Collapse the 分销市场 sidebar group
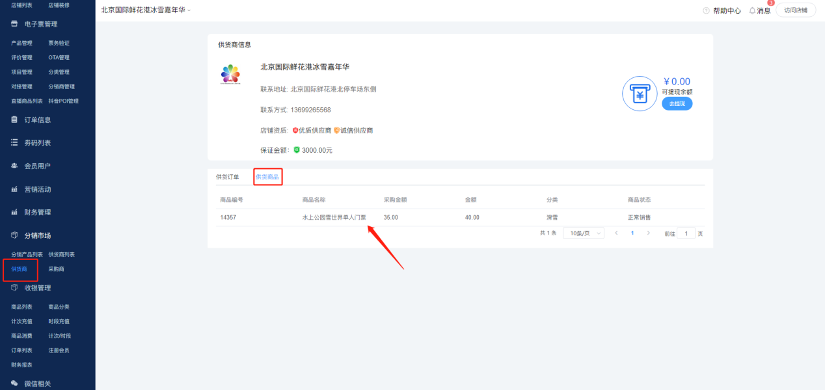The width and height of the screenshot is (825, 390). [37, 235]
